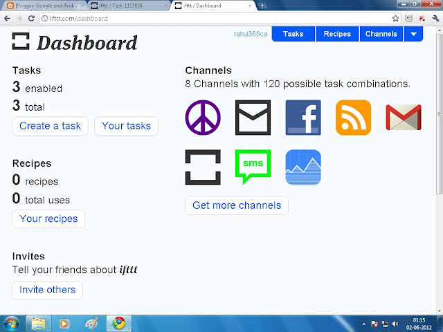Image resolution: width=443 pixels, height=332 pixels.
Task: Open the rahul368ca profile link
Action: click(x=251, y=34)
